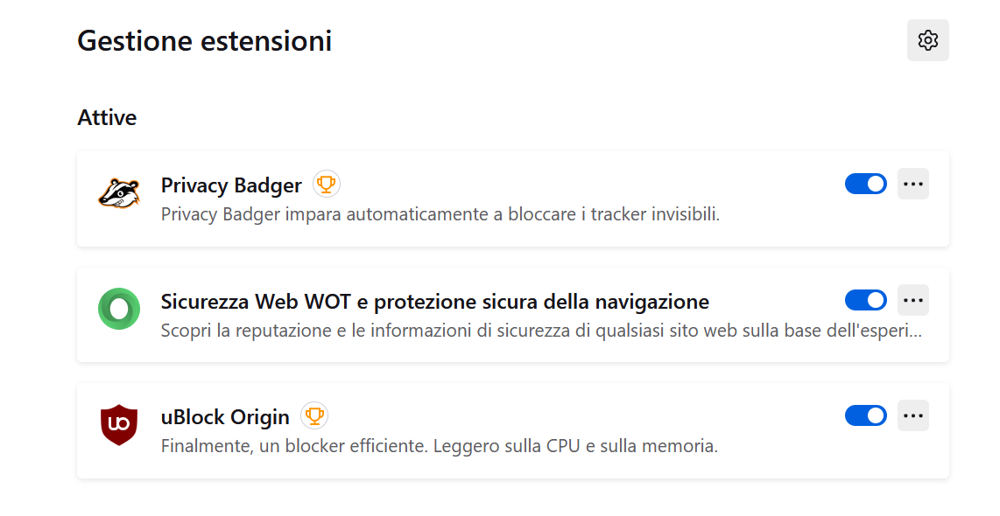
Task: Disable the Privacy Badger extension toggle
Action: (866, 184)
